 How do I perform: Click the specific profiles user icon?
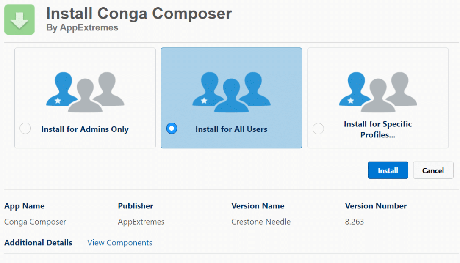point(377,91)
